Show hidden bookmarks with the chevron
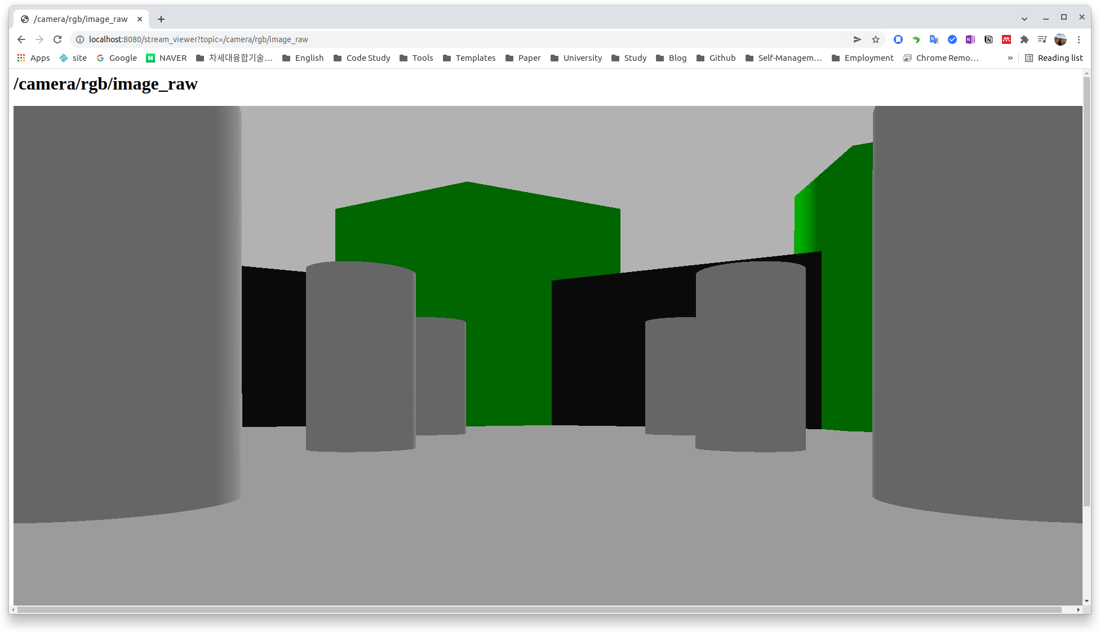1100x632 pixels. [1010, 58]
